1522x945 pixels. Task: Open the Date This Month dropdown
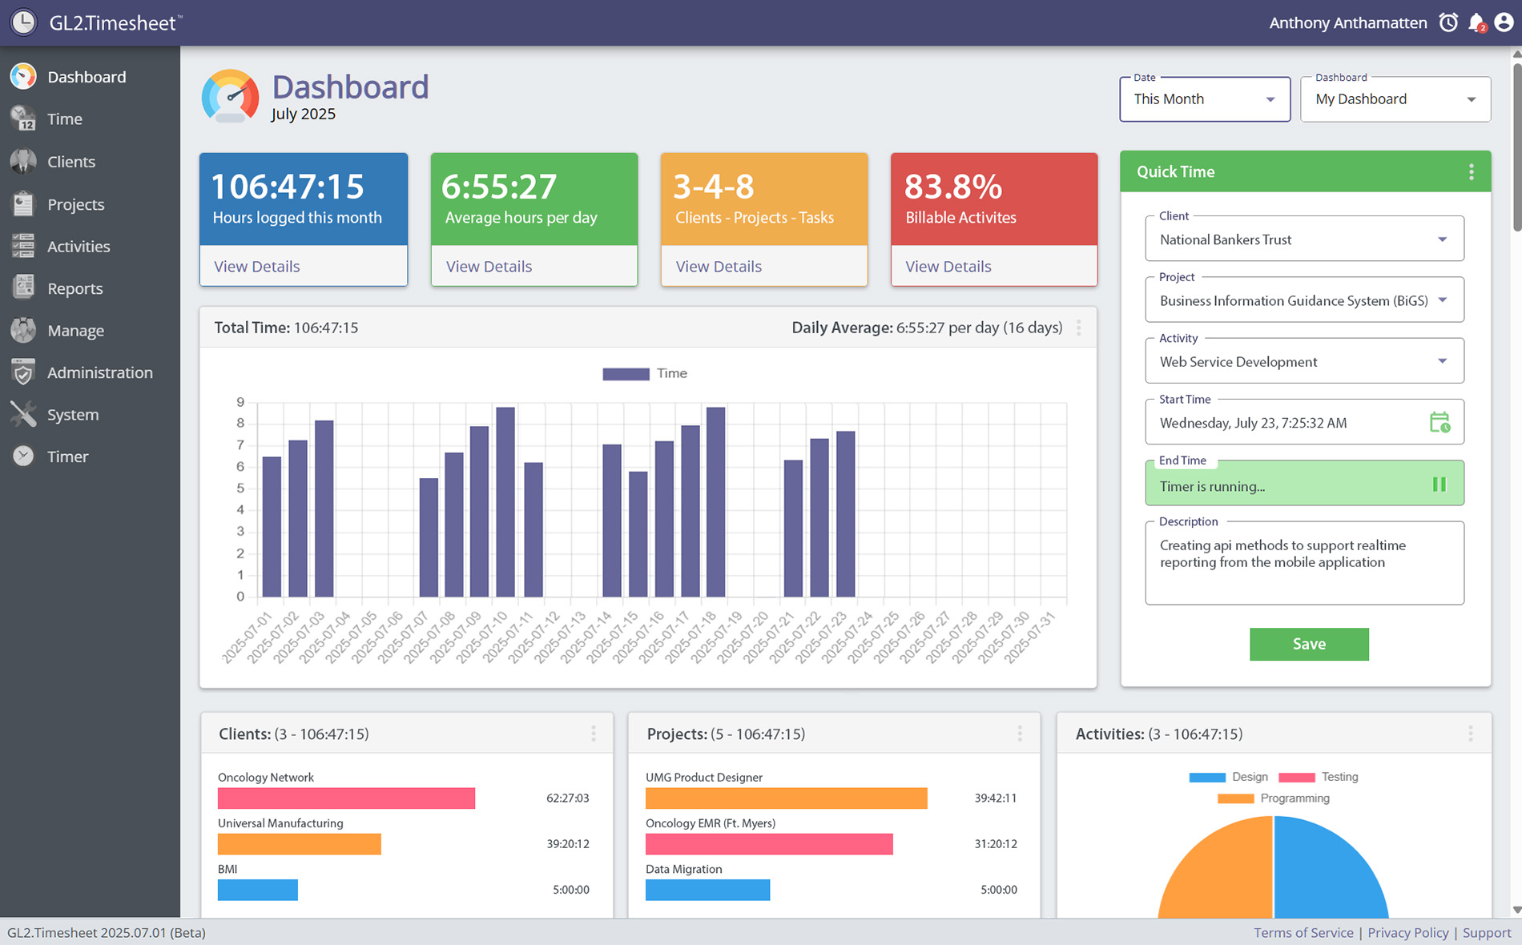tap(1205, 99)
